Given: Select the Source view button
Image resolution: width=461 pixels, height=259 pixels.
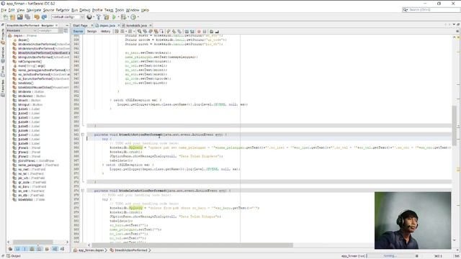Looking at the screenshot, I should click(x=78, y=31).
